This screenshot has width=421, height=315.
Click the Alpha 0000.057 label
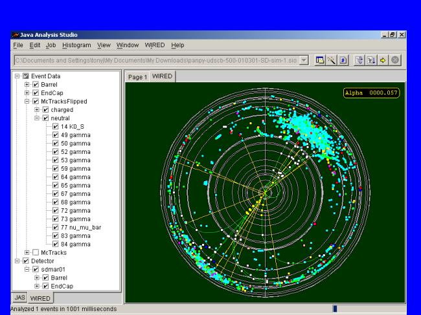coord(372,93)
